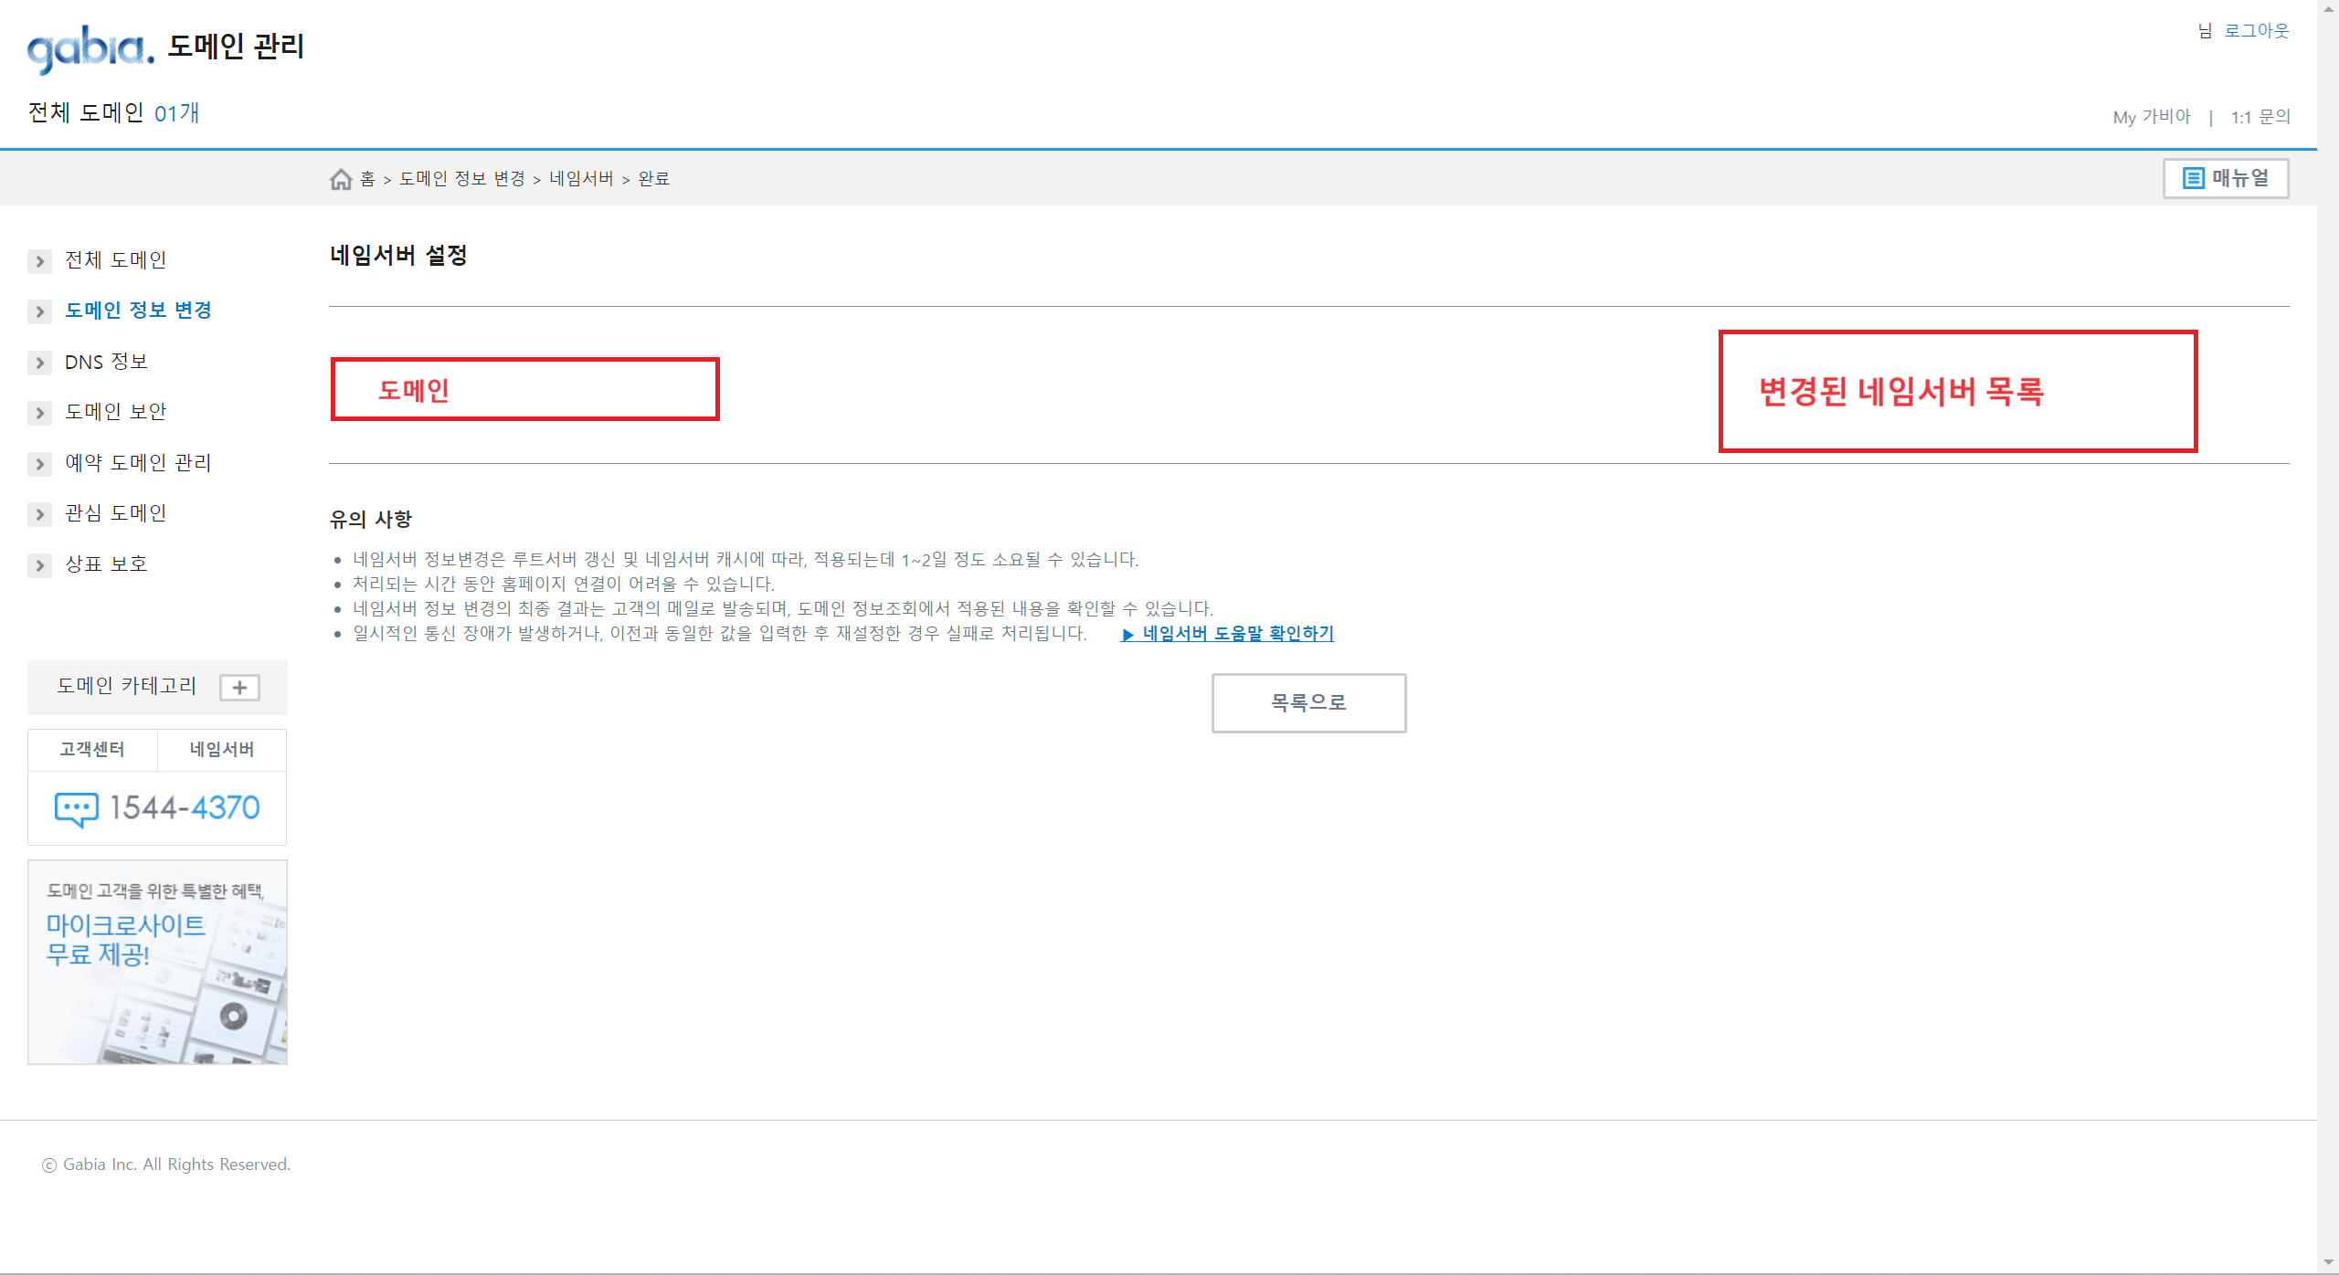
Task: Click the arrow icon beside 상표 보호
Action: [x=39, y=565]
